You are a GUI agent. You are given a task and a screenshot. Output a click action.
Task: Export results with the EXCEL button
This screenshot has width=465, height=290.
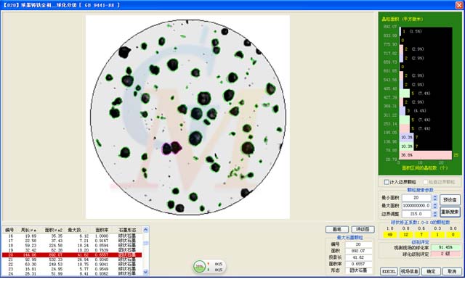[x=389, y=270]
